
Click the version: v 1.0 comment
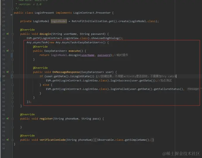click(x=30, y=4)
